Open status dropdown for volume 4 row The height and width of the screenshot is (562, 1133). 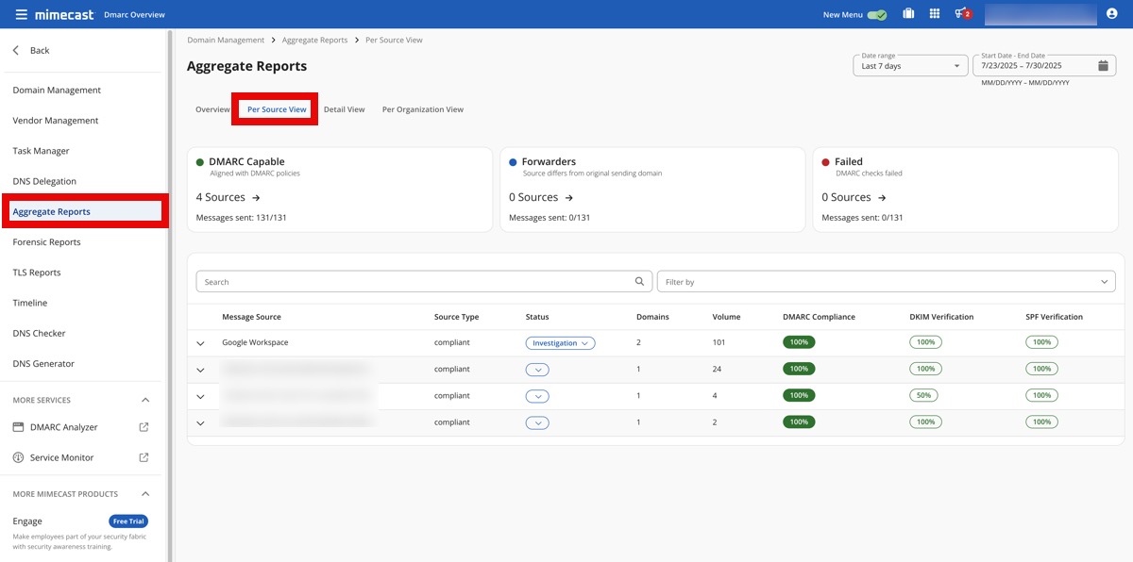pyautogui.click(x=537, y=396)
